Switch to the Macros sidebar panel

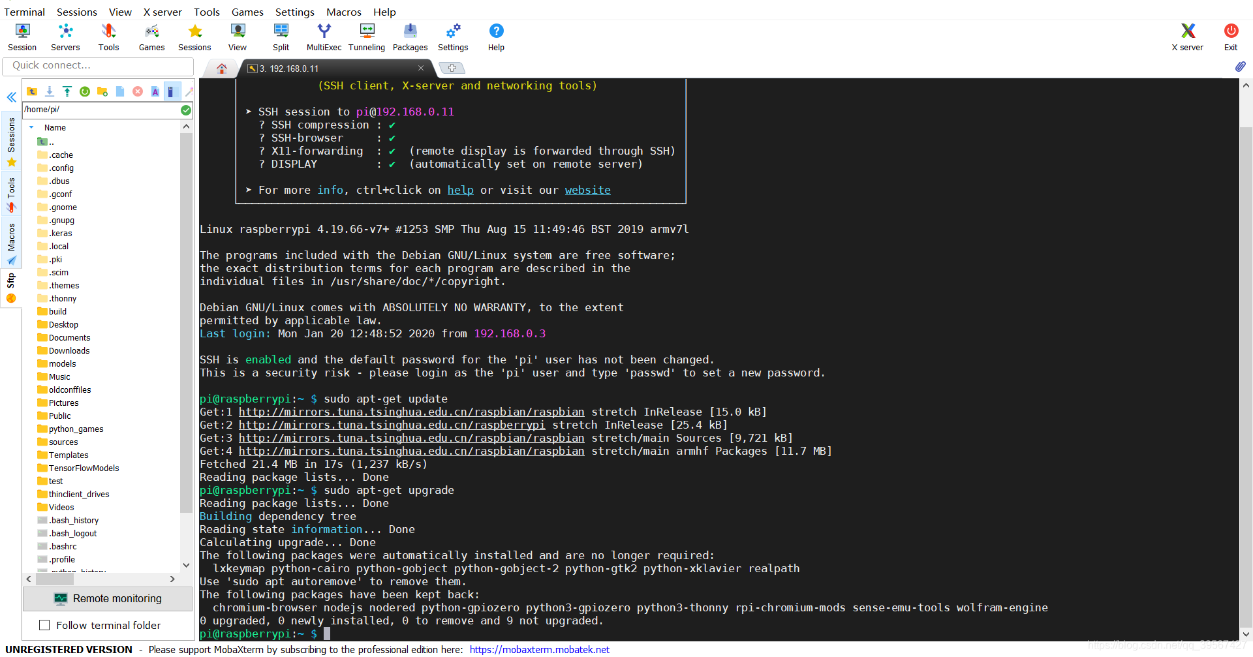click(11, 239)
